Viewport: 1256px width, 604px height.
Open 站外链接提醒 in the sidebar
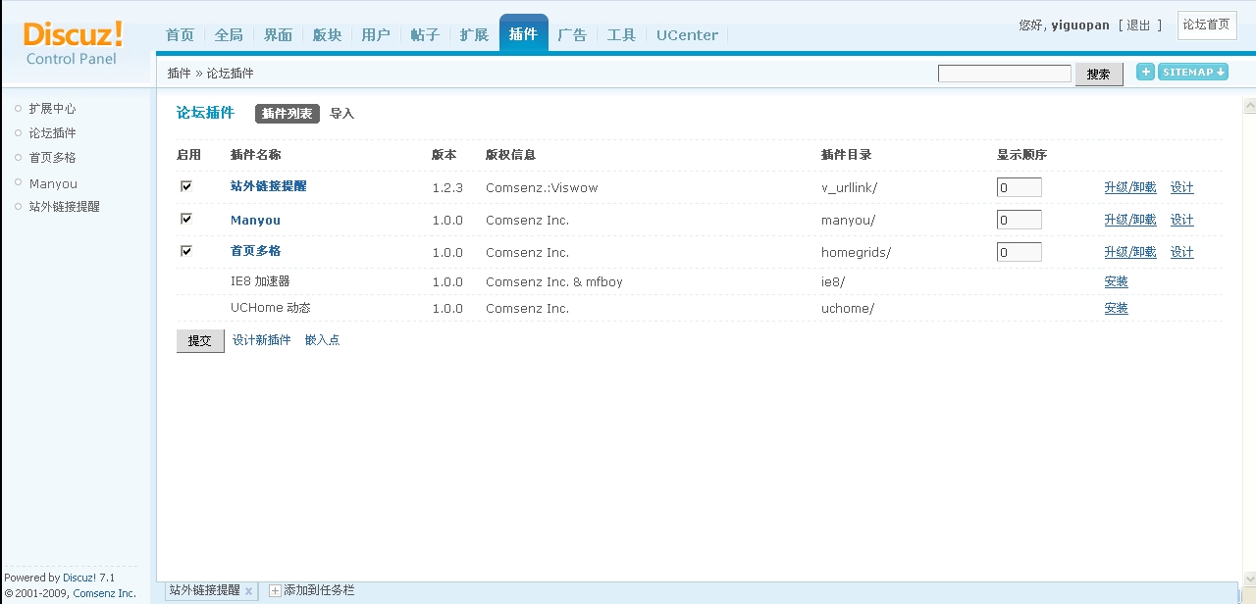coord(64,207)
